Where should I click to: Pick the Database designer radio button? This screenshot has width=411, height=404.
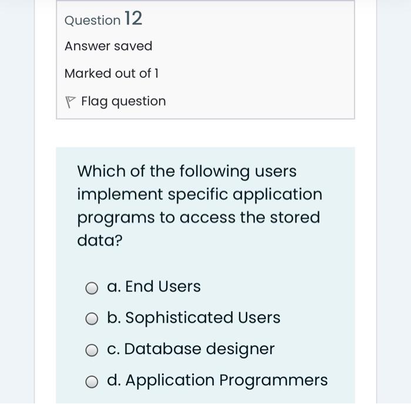click(x=91, y=351)
